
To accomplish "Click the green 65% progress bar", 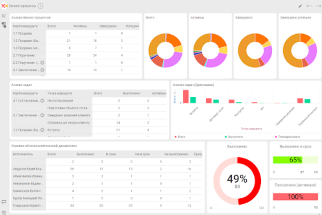I will pos(288,160).
